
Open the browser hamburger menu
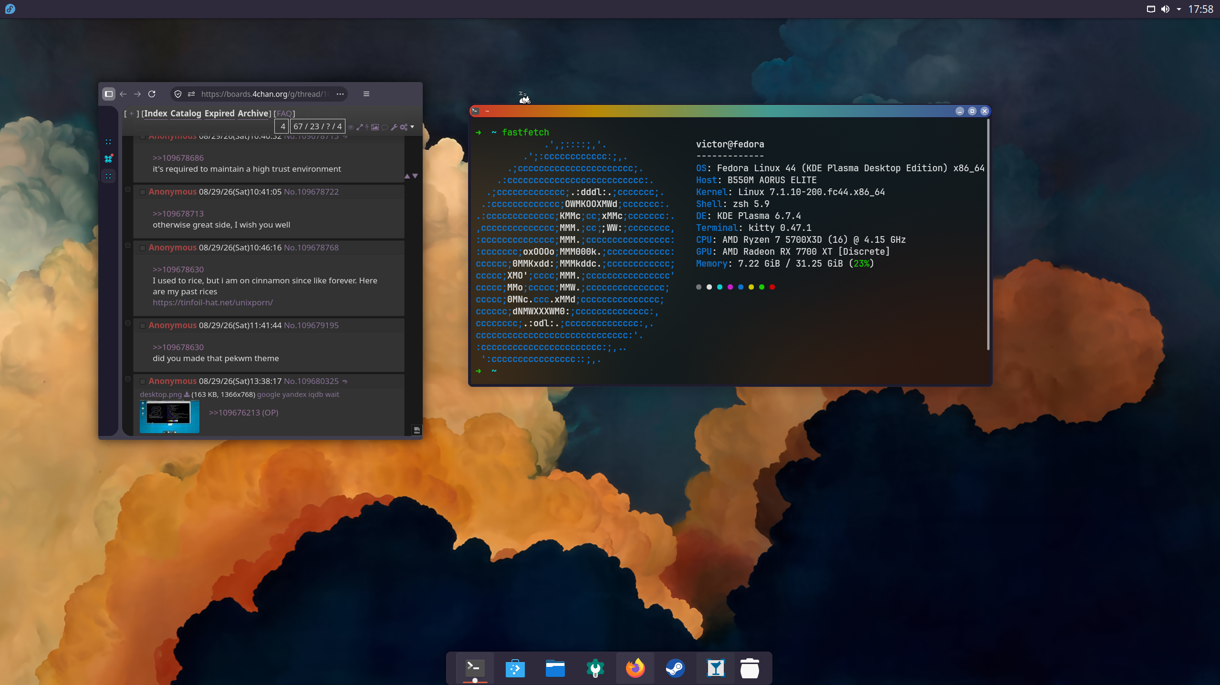[366, 94]
